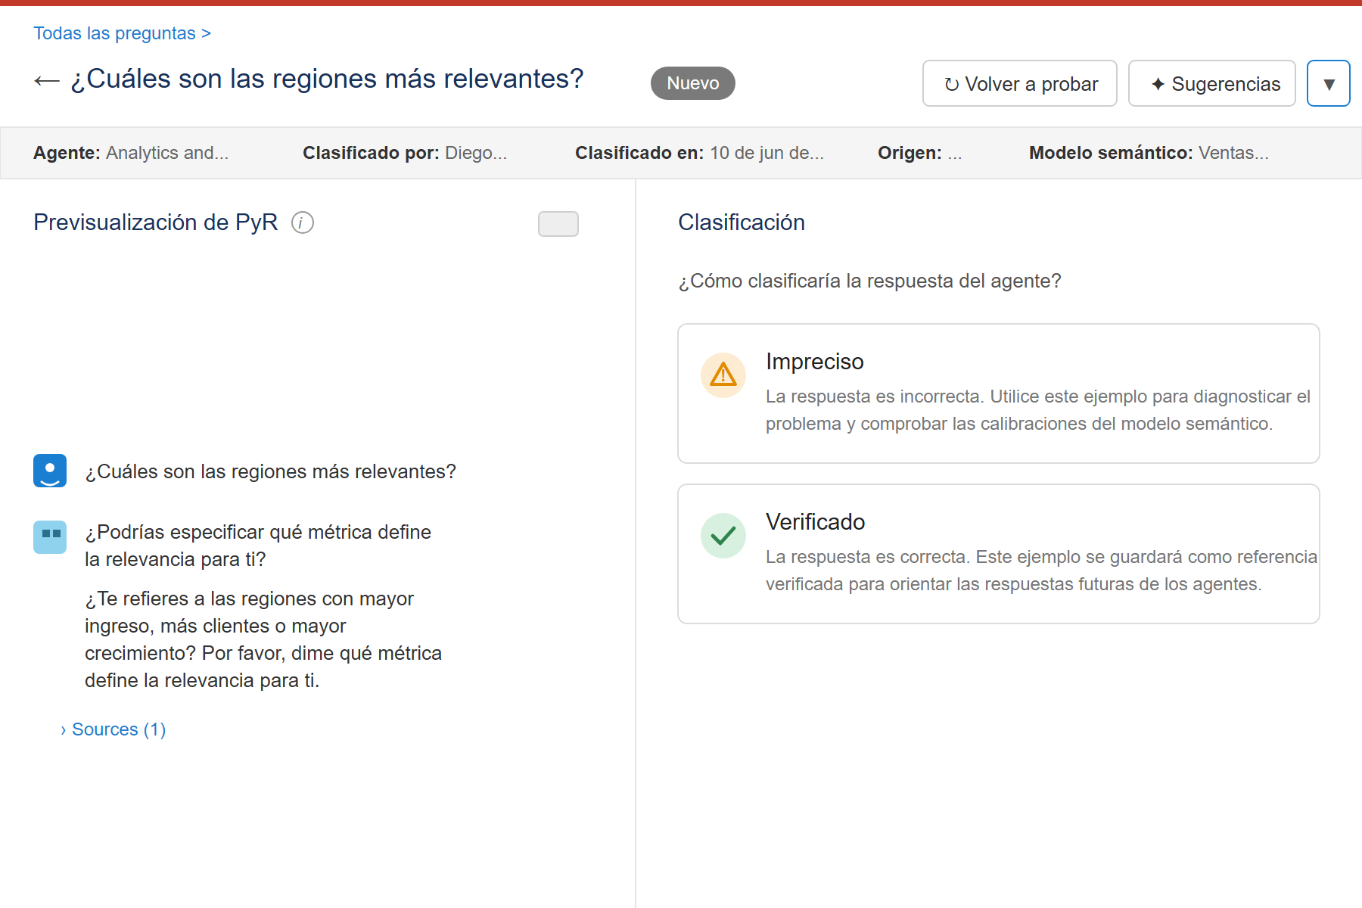Screen dimensions: 1362x908
Task: Click the Clasificado por: Diego... field
Action: (405, 153)
